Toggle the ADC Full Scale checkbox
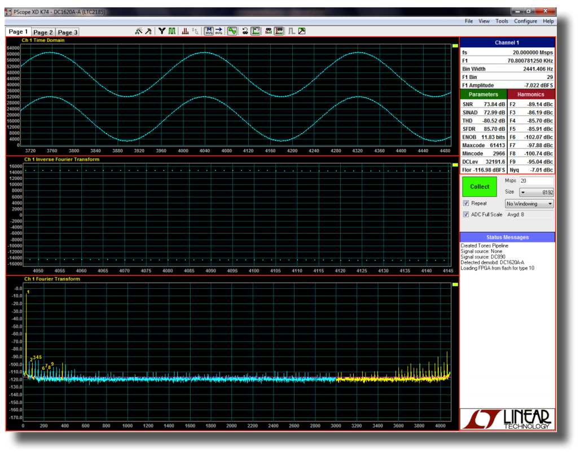 (466, 214)
